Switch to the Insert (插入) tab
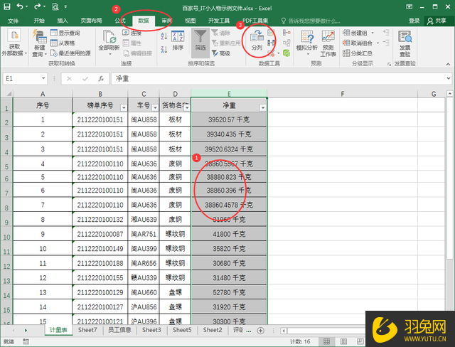Viewport: 455px width, 347px height. click(63, 21)
